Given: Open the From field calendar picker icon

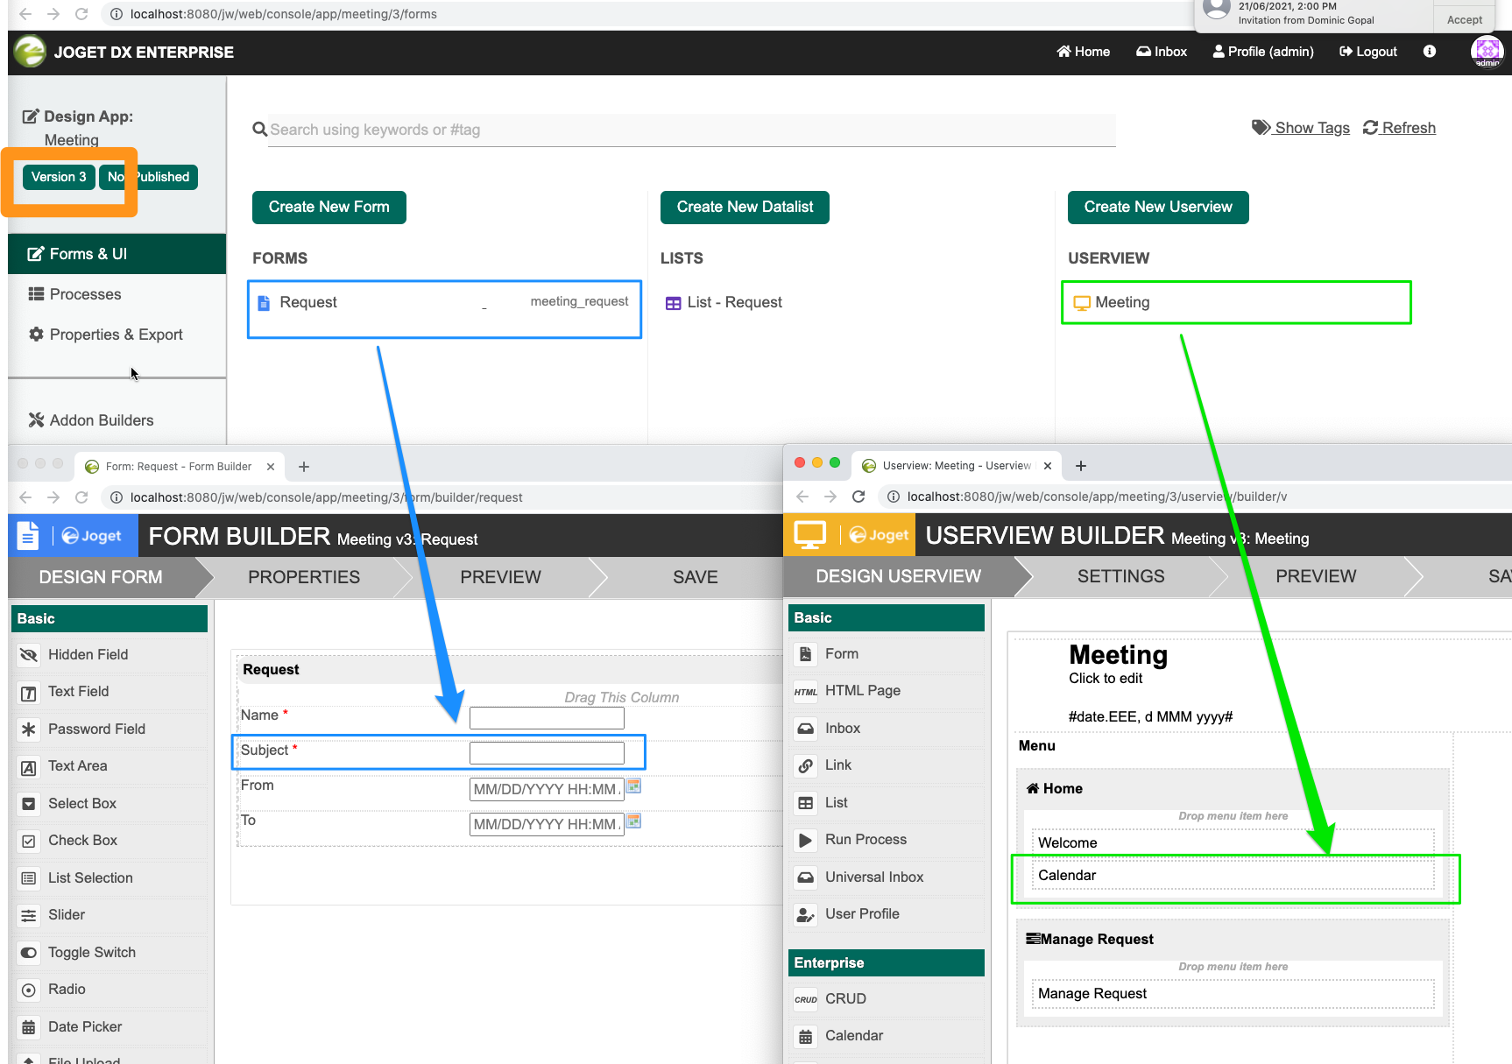Looking at the screenshot, I should click(x=633, y=786).
